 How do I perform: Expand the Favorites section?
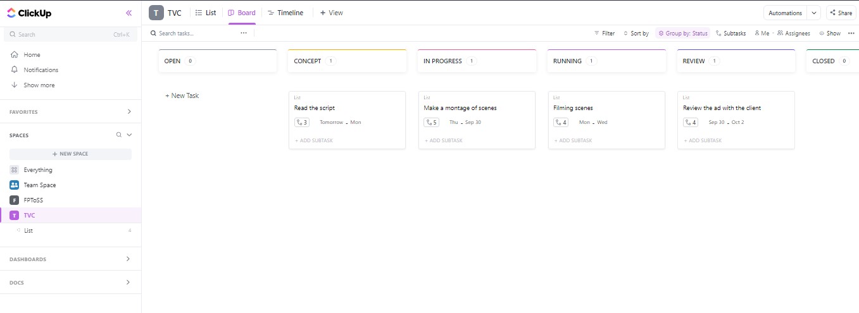click(x=129, y=112)
